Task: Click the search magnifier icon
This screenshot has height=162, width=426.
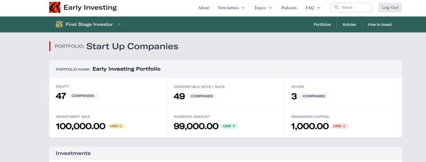Action: tap(337, 7)
